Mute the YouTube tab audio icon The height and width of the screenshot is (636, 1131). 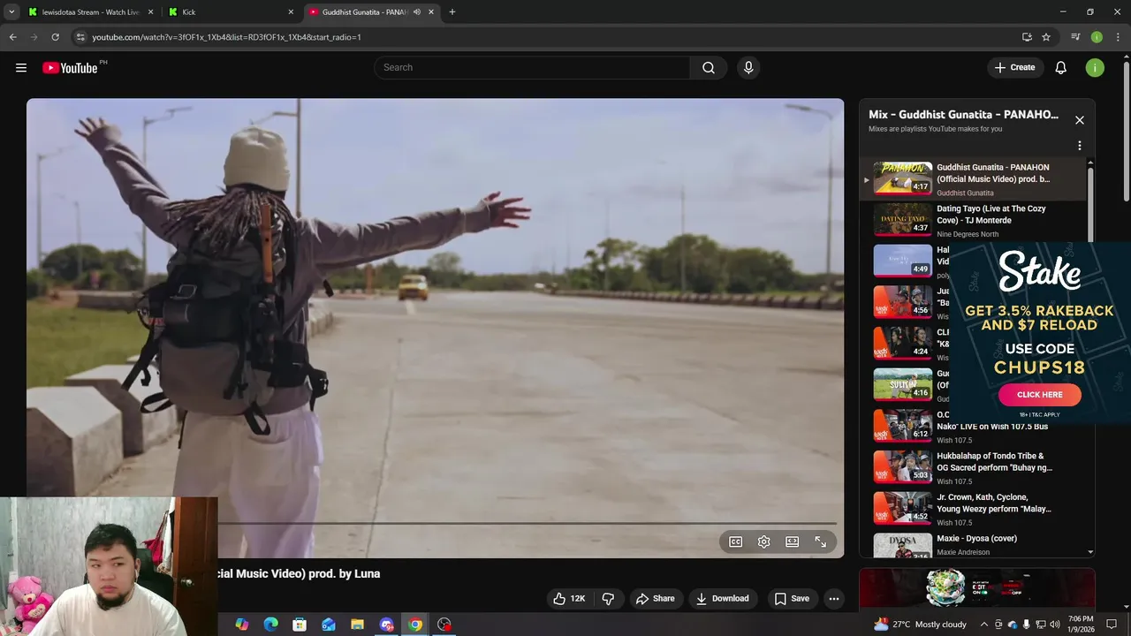click(x=417, y=12)
